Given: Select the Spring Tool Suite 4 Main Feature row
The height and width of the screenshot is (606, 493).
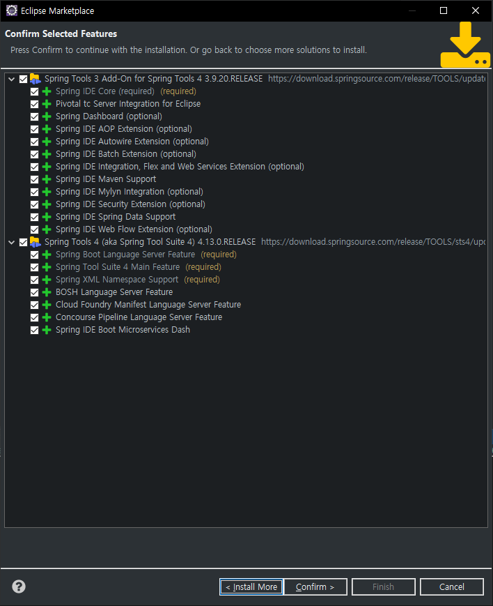Looking at the screenshot, I should 138,267.
